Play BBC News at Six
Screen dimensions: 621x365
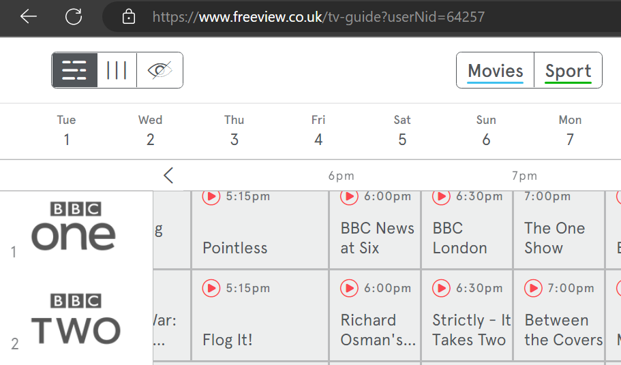[349, 197]
